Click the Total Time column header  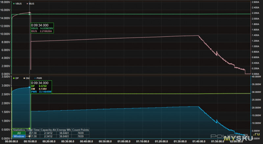click(33, 130)
